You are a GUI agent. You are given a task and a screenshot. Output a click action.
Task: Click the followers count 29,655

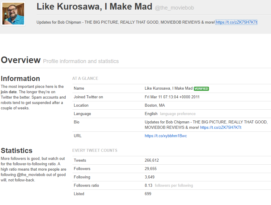pos(151,169)
